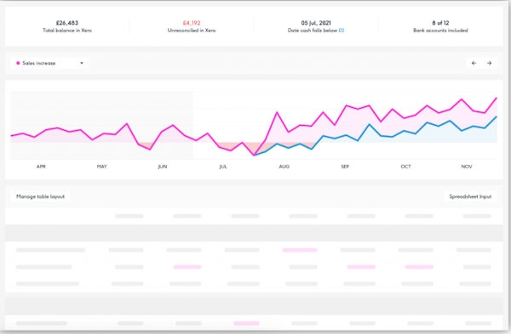Click the 05 Jul, 2021 cash date
Viewport: 511px width, 334px height.
316,23
